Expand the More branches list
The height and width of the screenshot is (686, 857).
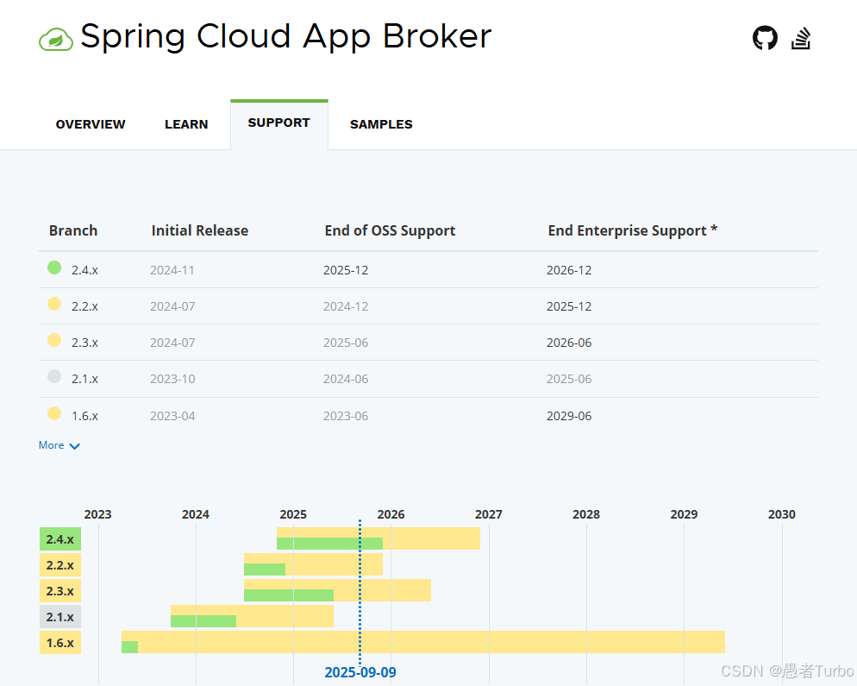[x=59, y=445]
